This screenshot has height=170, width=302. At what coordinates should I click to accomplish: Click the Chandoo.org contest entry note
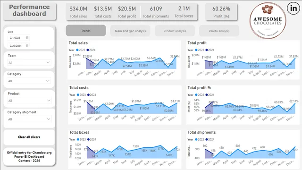coord(29,156)
